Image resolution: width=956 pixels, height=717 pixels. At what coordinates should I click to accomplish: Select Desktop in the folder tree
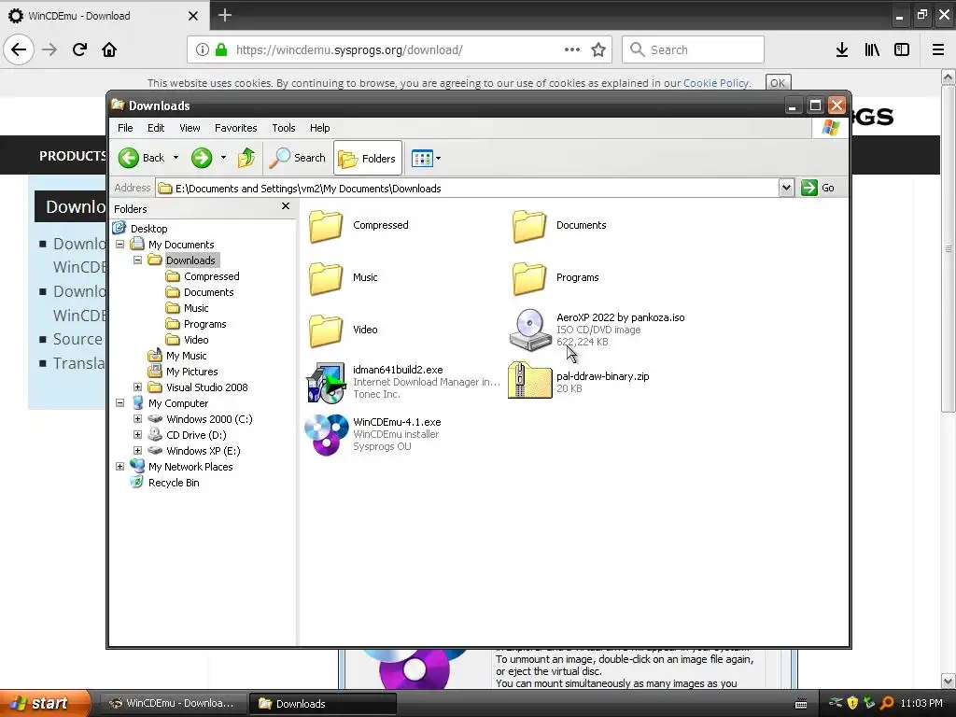click(148, 229)
